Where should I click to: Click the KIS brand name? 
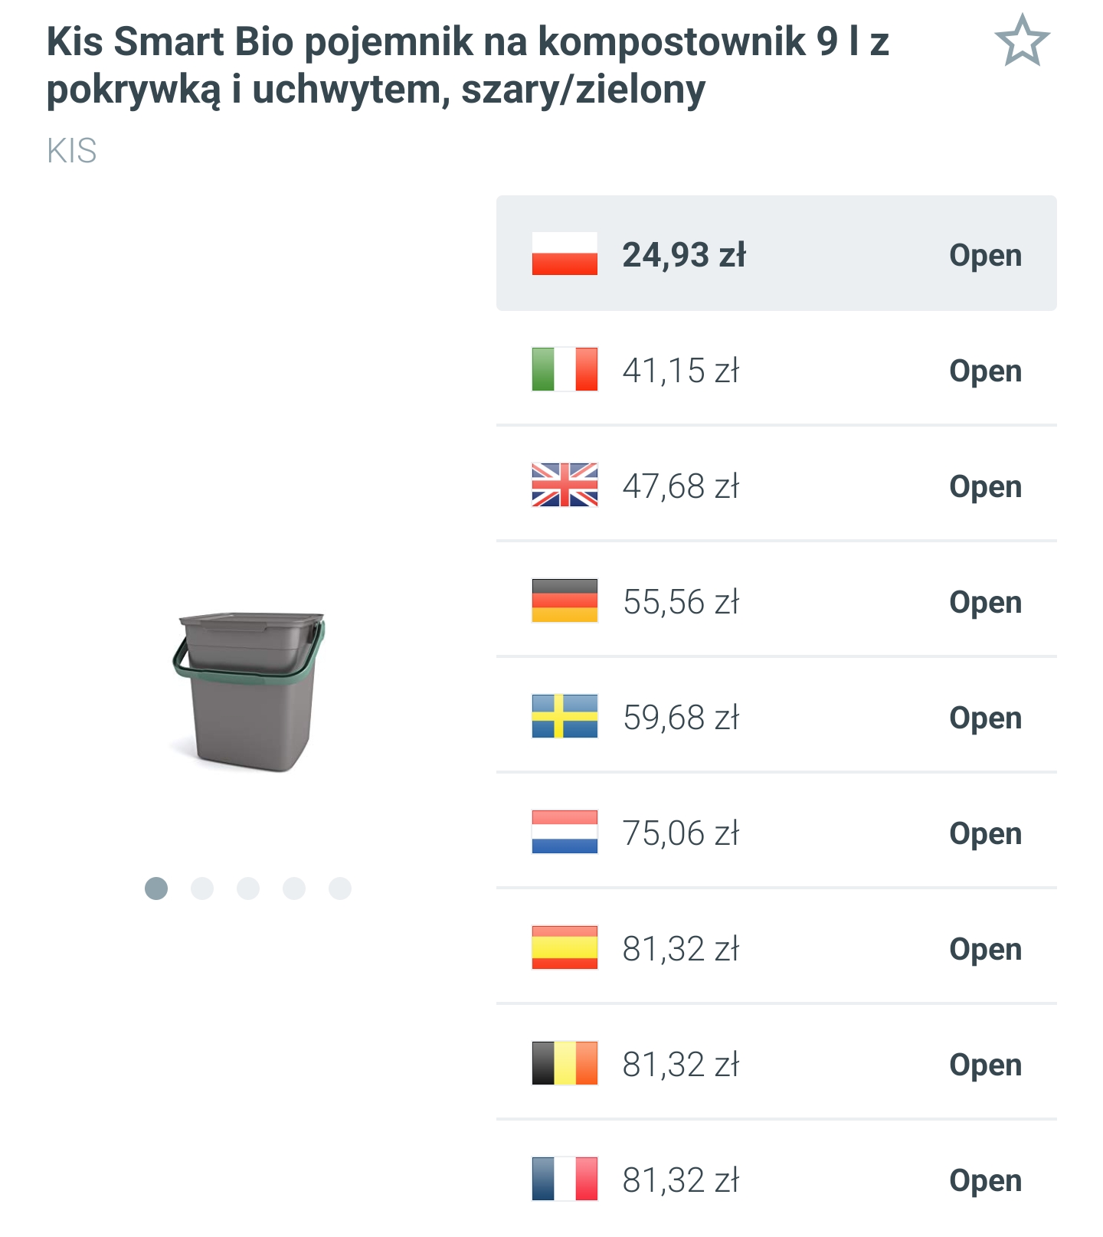coord(70,152)
